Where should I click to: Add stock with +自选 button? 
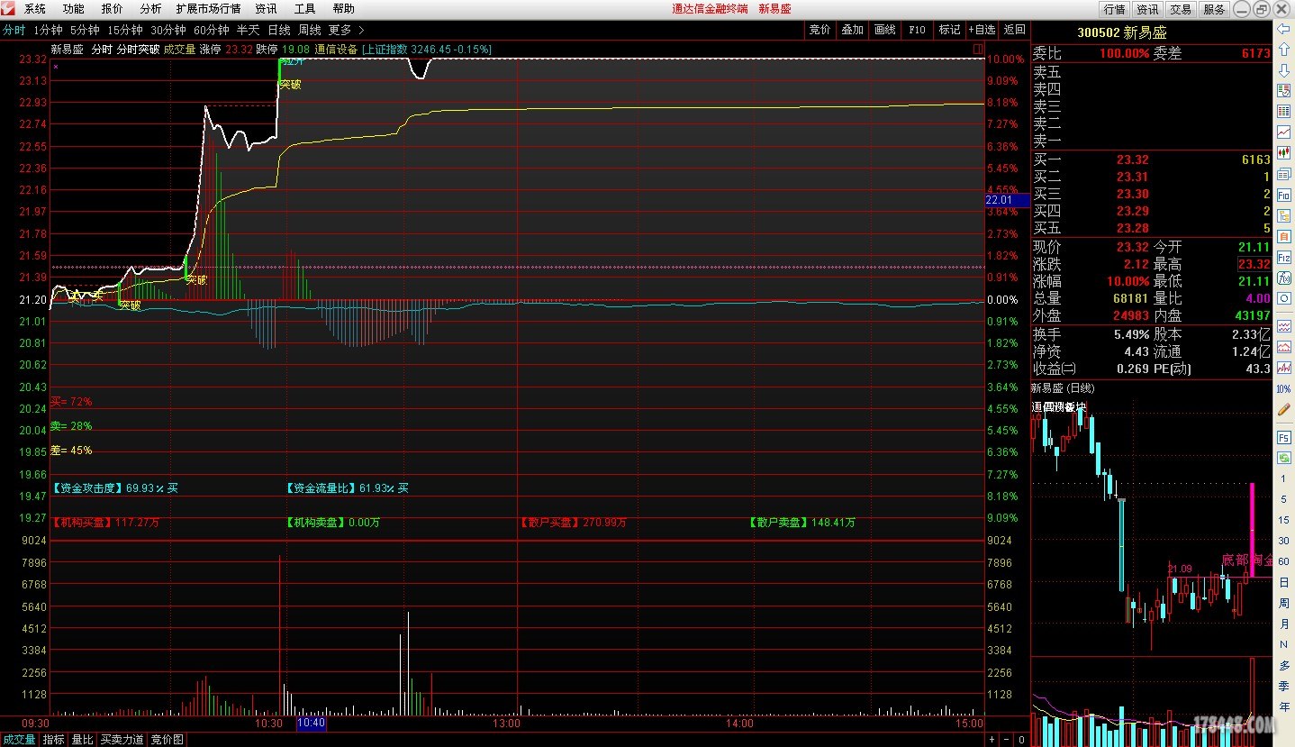tap(983, 30)
